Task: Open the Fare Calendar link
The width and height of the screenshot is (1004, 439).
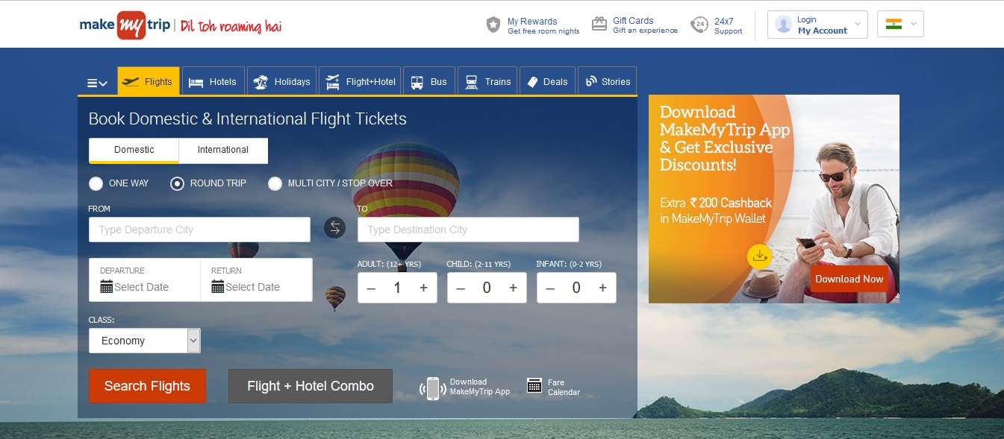Action: pos(564,388)
